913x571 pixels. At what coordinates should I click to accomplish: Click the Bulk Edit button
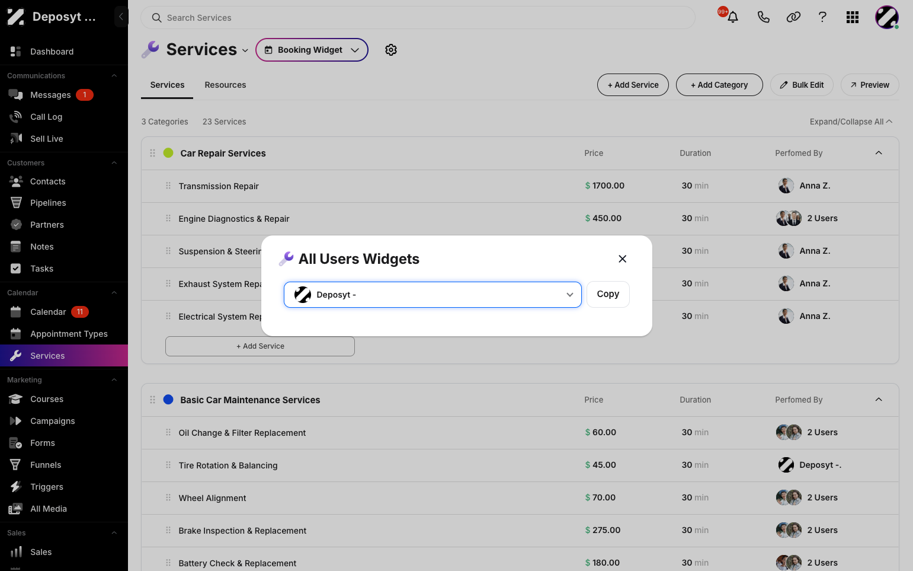[x=802, y=85]
